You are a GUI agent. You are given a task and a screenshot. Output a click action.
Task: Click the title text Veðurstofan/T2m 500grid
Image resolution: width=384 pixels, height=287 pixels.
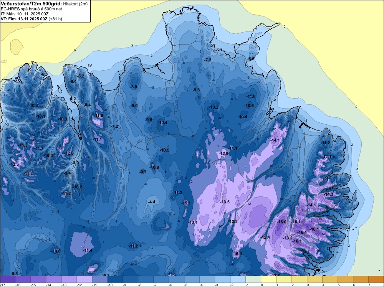pyautogui.click(x=31, y=3)
